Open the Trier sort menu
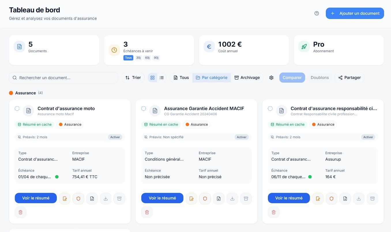 point(133,78)
